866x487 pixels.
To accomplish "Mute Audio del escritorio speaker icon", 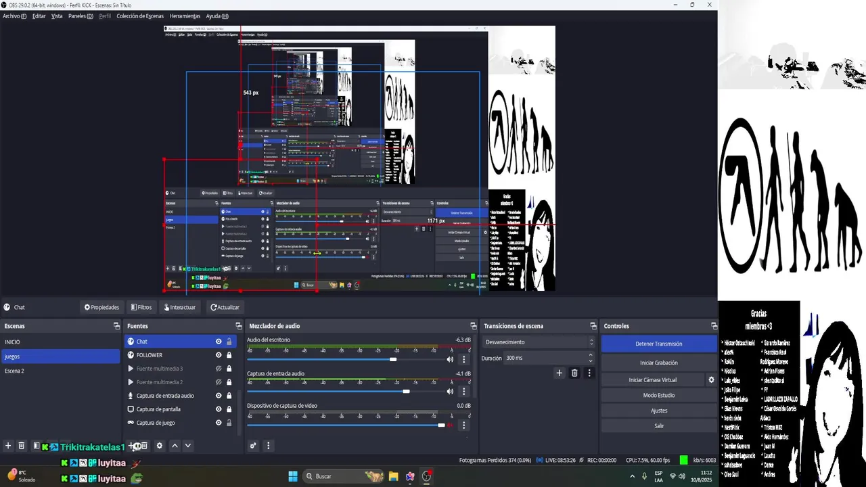I will point(450,359).
